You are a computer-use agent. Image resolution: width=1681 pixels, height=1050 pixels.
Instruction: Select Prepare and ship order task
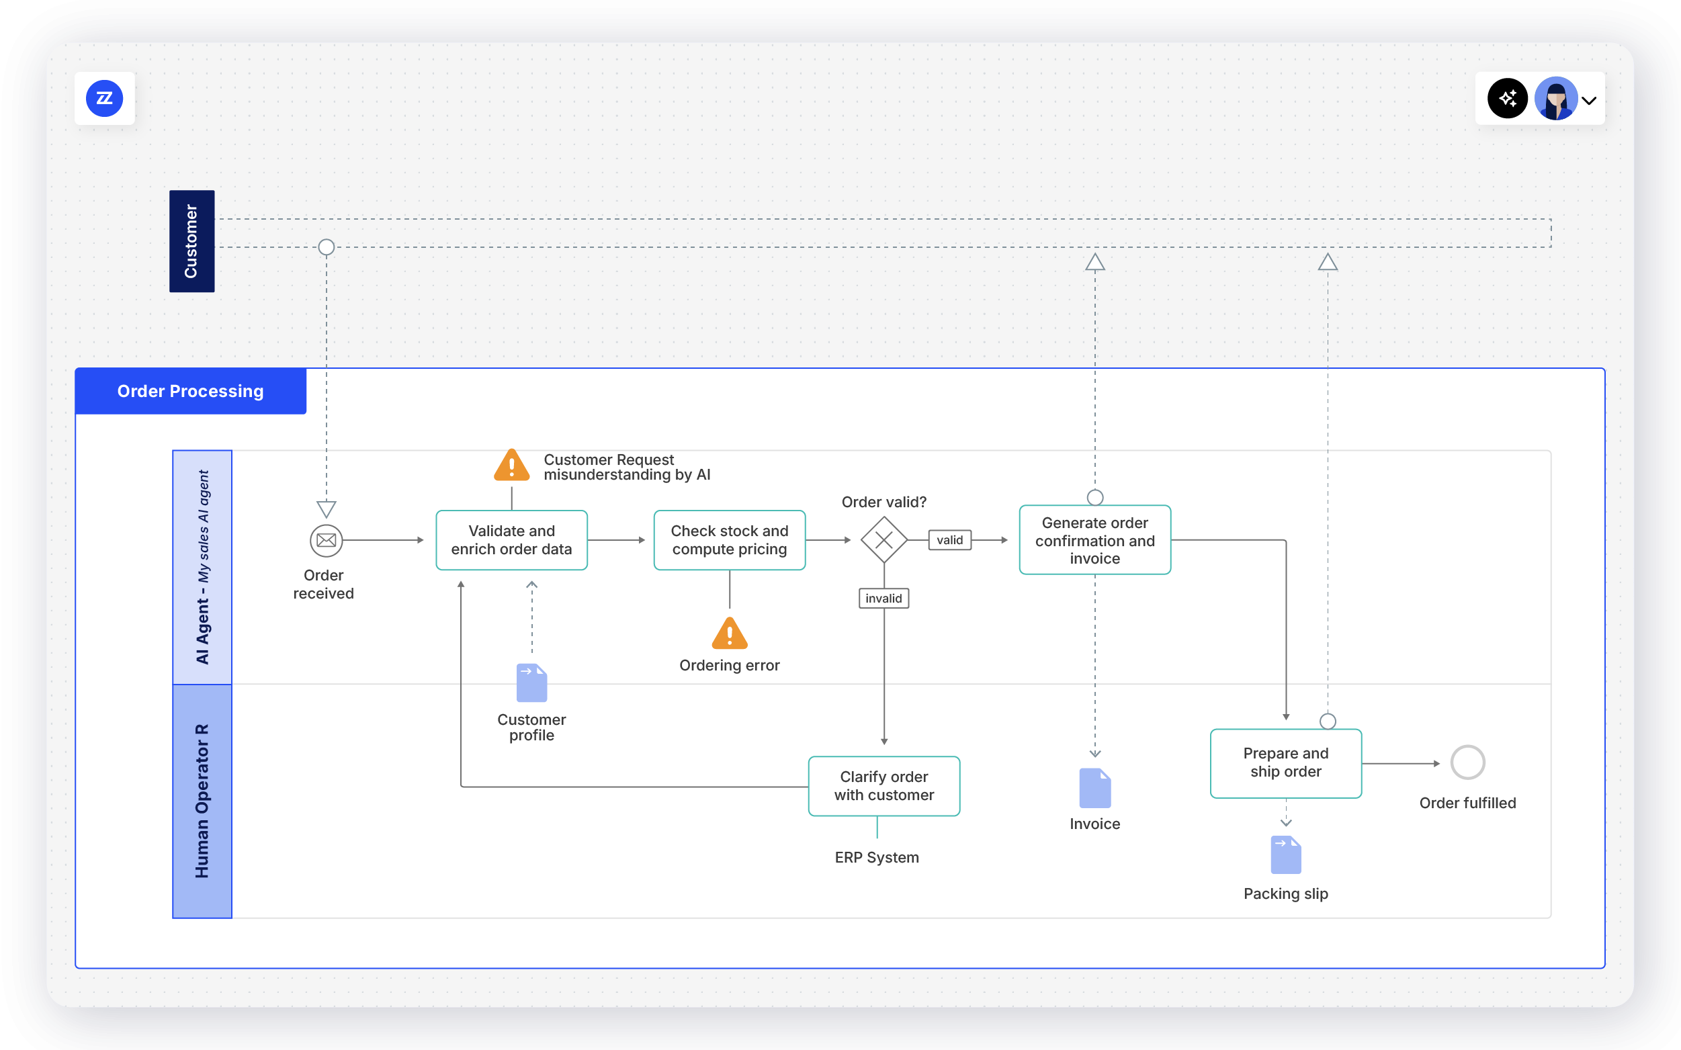[x=1286, y=763]
